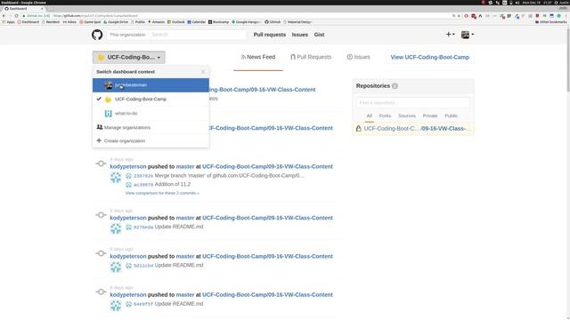Click the address bar URL

click(95, 16)
